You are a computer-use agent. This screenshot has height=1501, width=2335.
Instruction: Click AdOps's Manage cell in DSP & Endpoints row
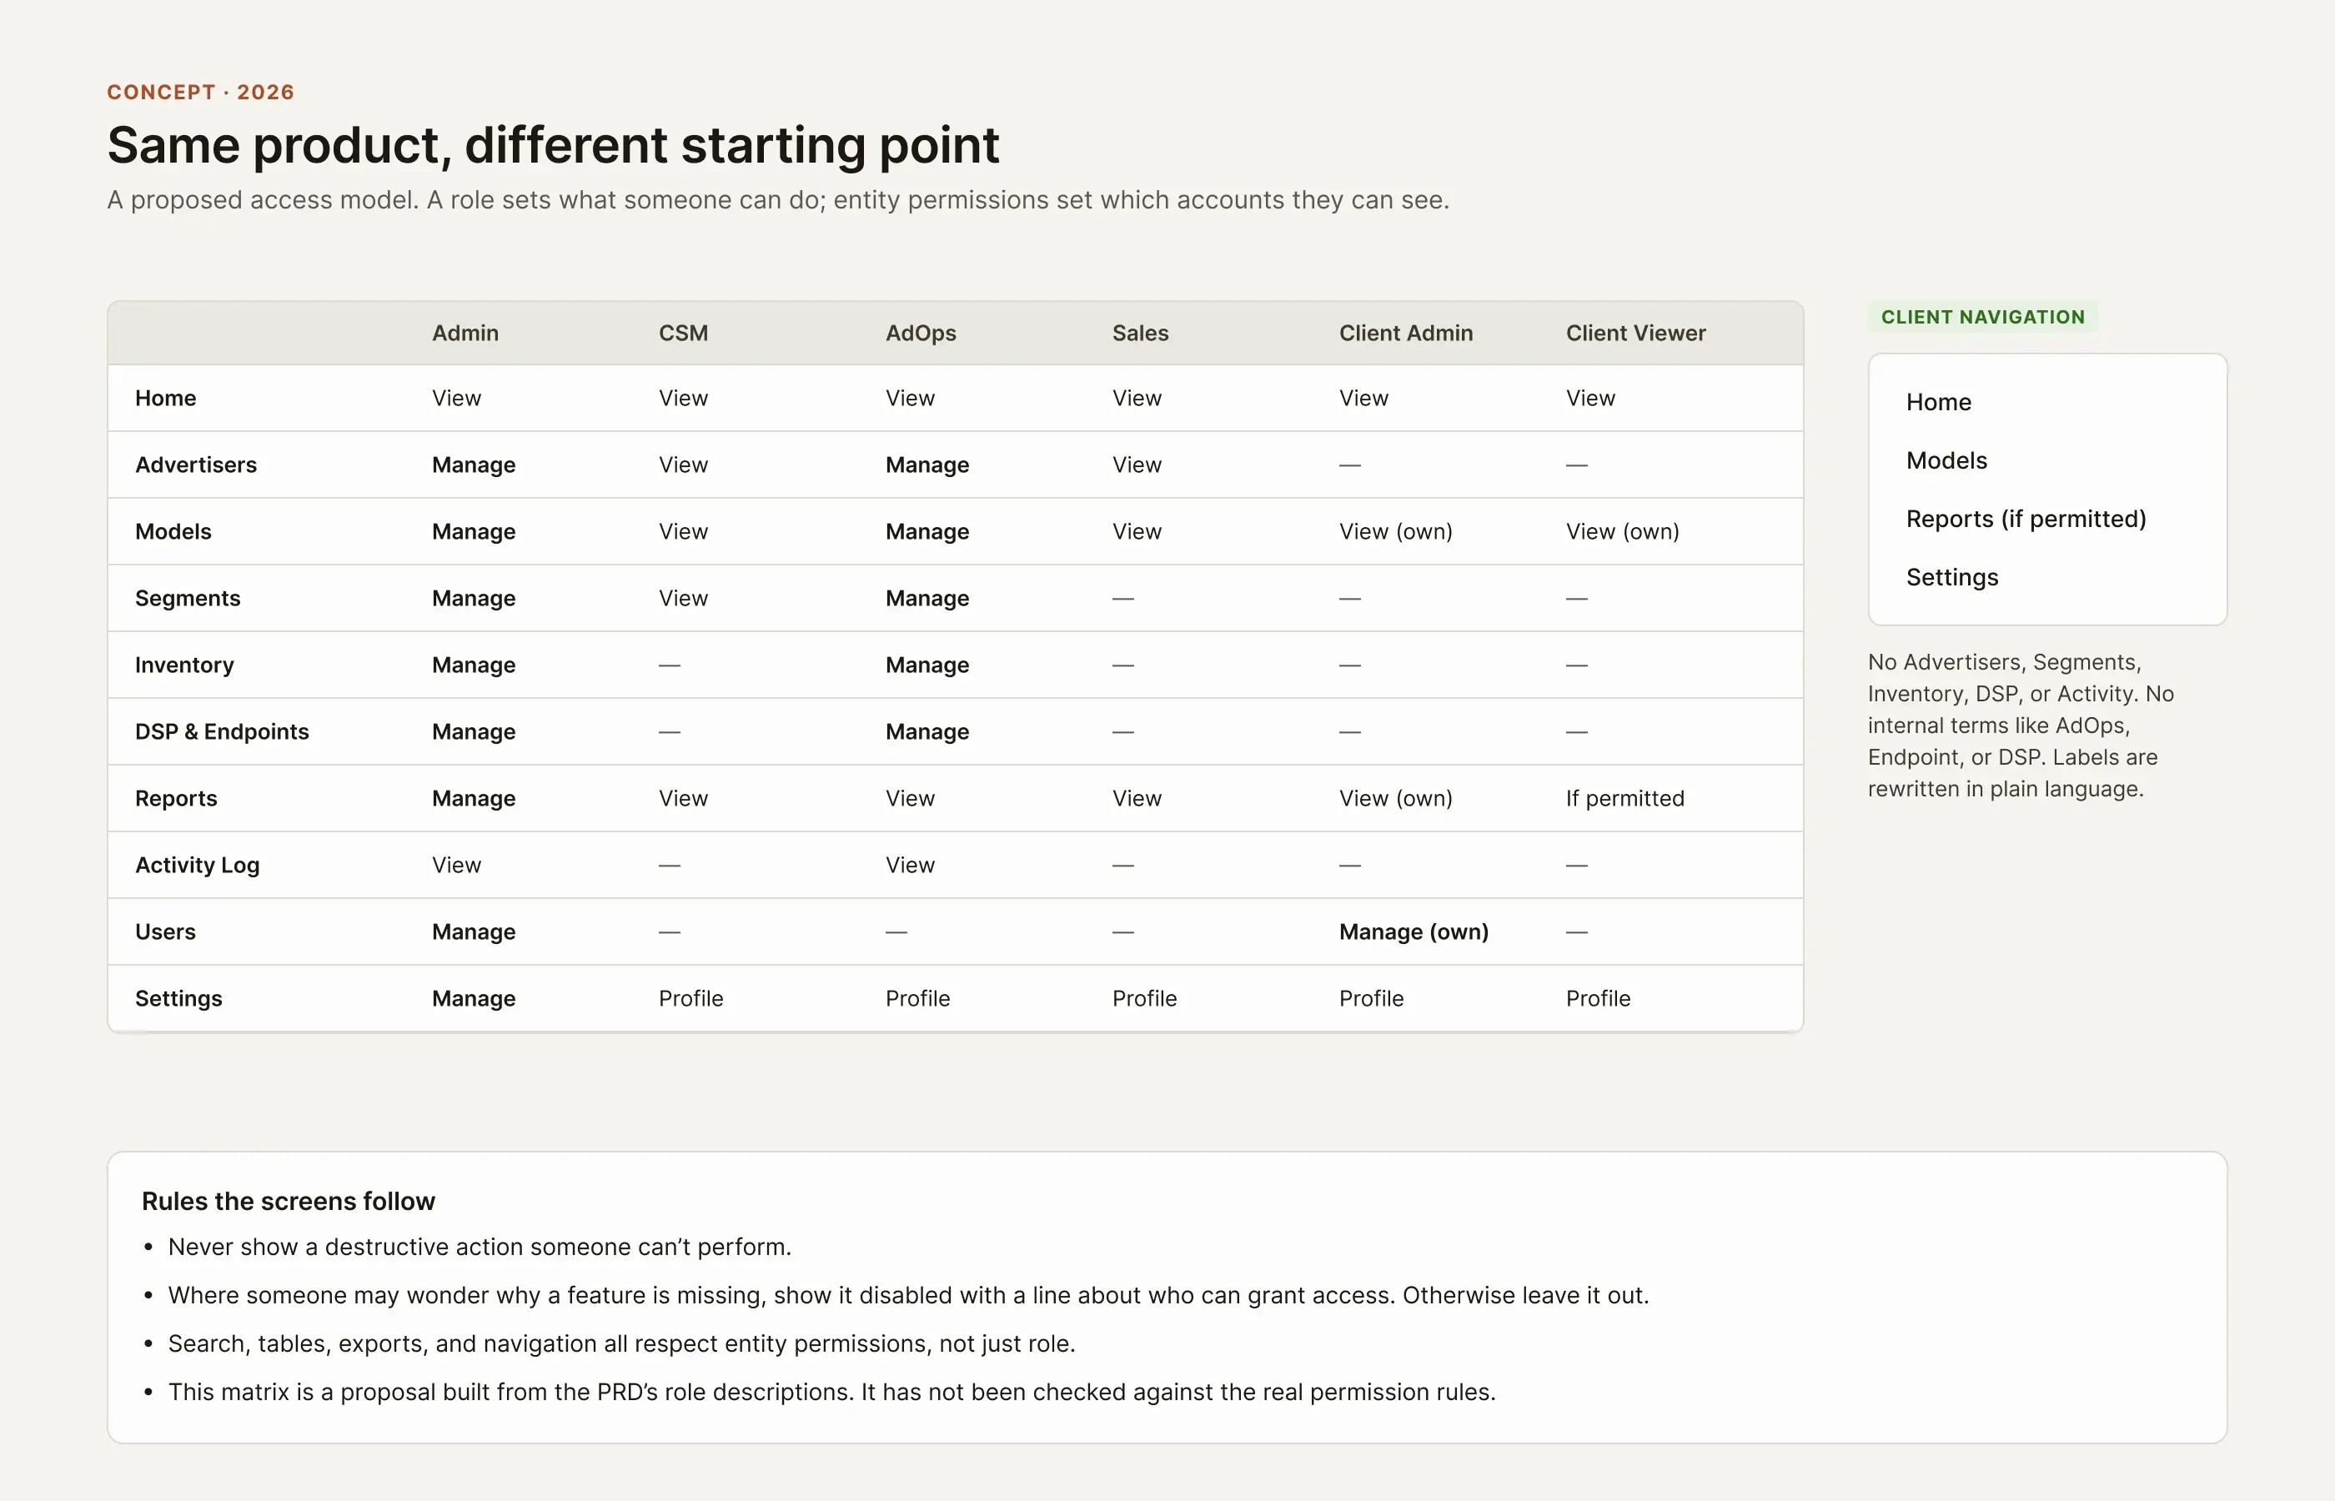pos(926,731)
